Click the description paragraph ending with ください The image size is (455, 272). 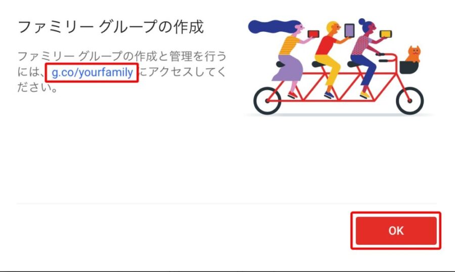(121, 71)
